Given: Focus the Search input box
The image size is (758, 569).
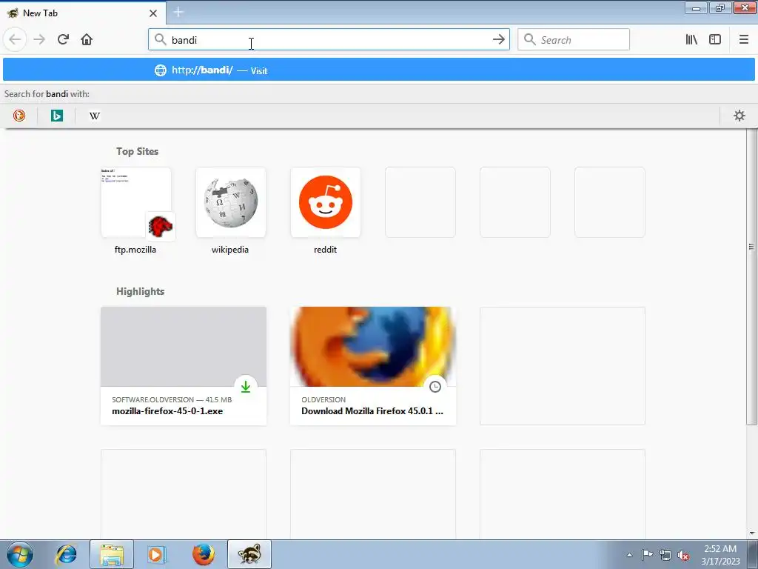Looking at the screenshot, I should (x=574, y=40).
